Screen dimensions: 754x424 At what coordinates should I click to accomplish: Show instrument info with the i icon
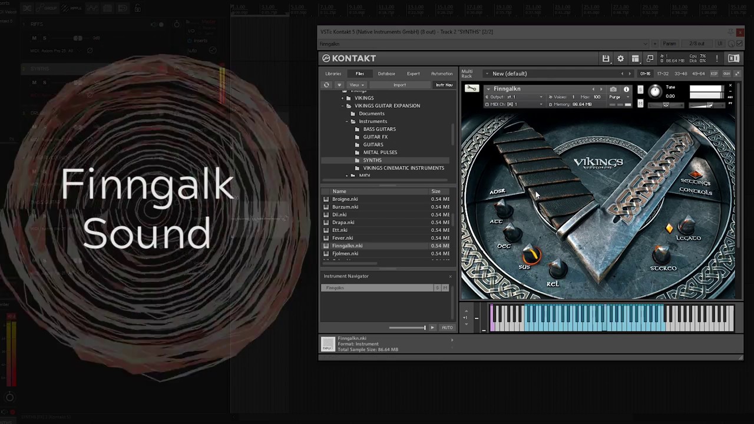pyautogui.click(x=626, y=90)
